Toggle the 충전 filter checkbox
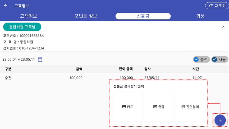The width and height of the screenshot is (229, 129). tap(201, 60)
